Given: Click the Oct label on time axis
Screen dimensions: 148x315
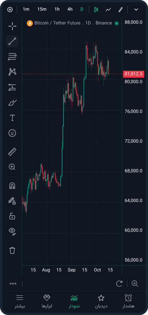Looking at the screenshot, I should point(97,270).
